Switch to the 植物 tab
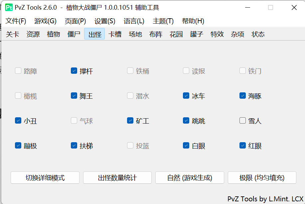This screenshot has height=204, width=305. (54, 34)
